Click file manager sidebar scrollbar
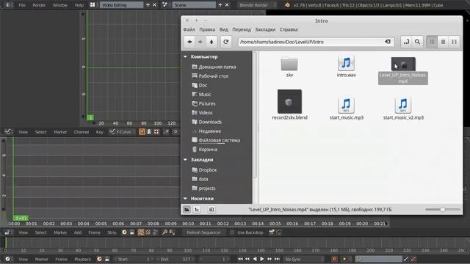The width and height of the screenshot is (470, 264). [x=255, y=115]
